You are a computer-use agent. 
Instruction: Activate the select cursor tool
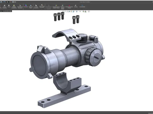8,2
